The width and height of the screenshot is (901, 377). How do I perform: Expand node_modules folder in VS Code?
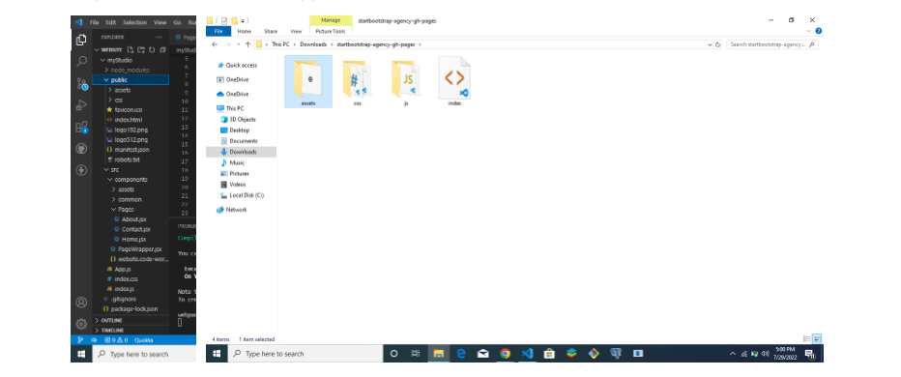coord(131,71)
